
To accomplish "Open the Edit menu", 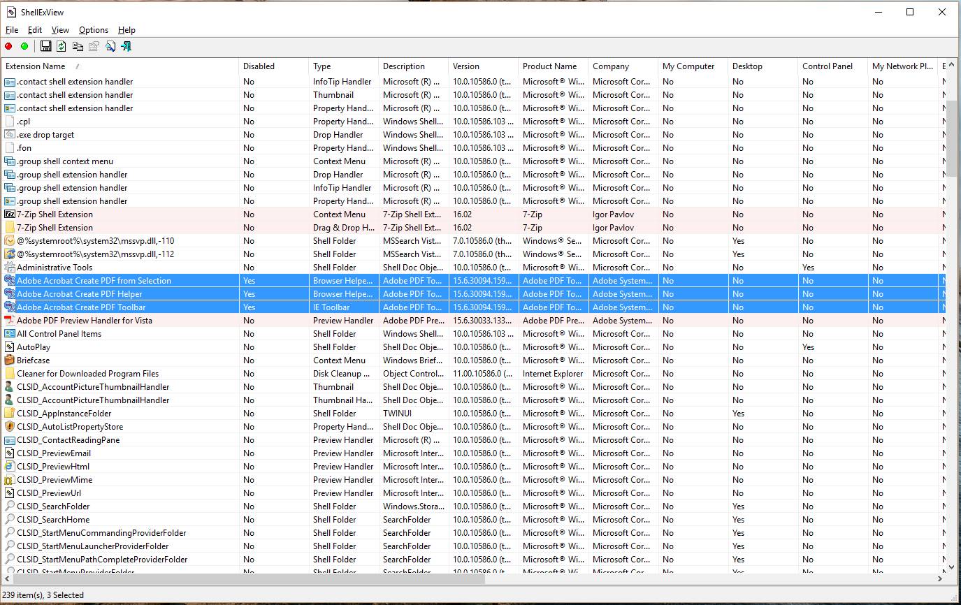I will click(x=35, y=30).
